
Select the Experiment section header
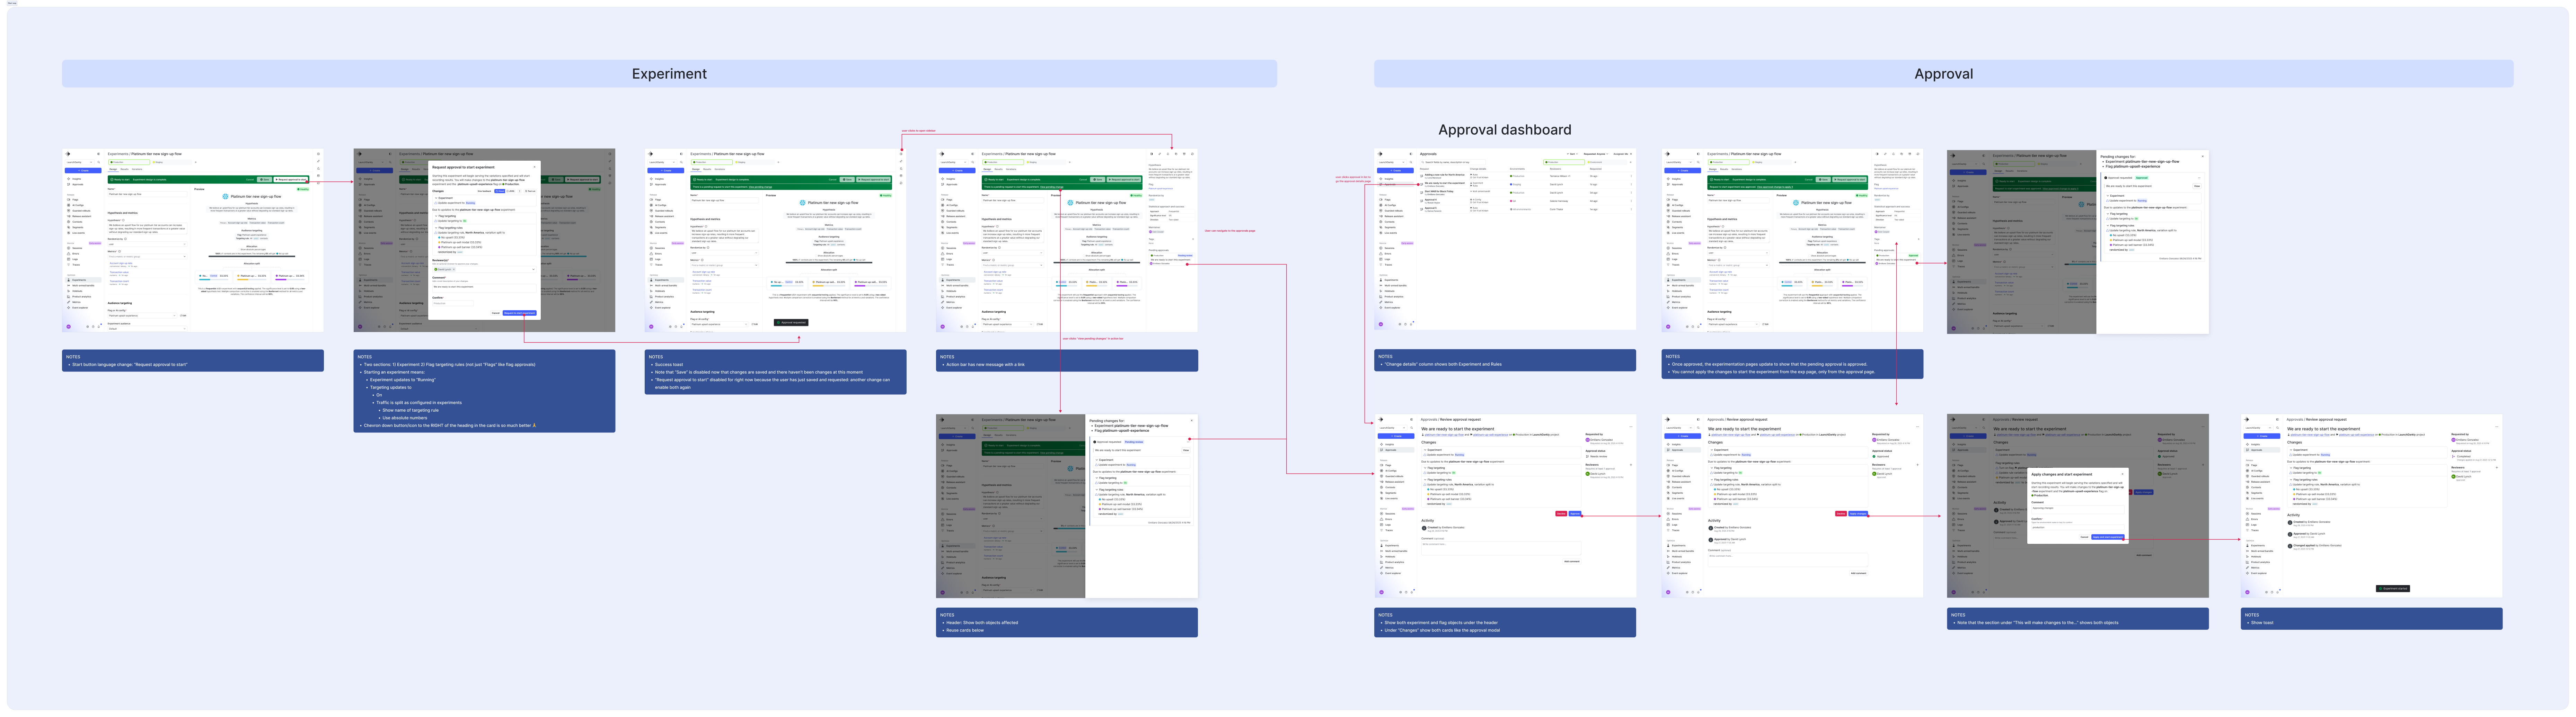pyautogui.click(x=669, y=74)
